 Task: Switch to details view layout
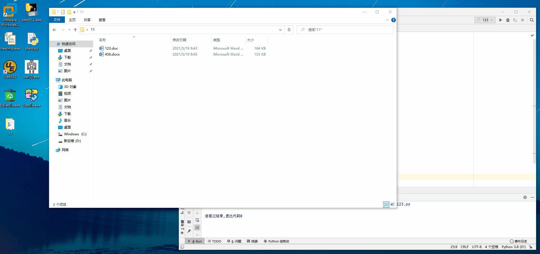[386, 204]
